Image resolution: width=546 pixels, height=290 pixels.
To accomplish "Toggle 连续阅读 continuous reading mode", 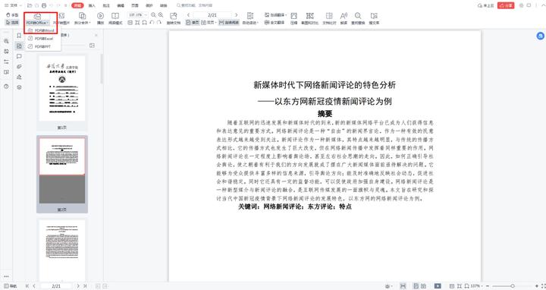I will [x=229, y=22].
